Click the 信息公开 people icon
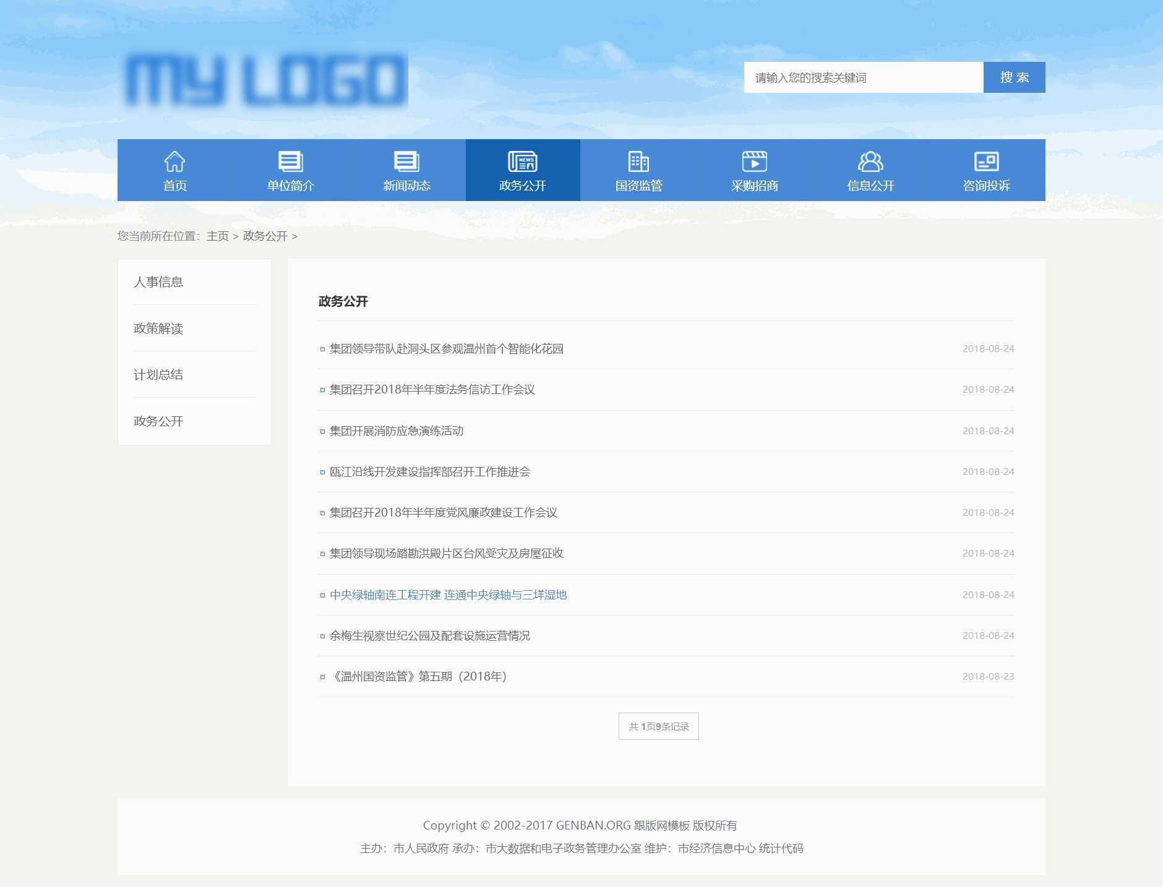 (x=870, y=161)
